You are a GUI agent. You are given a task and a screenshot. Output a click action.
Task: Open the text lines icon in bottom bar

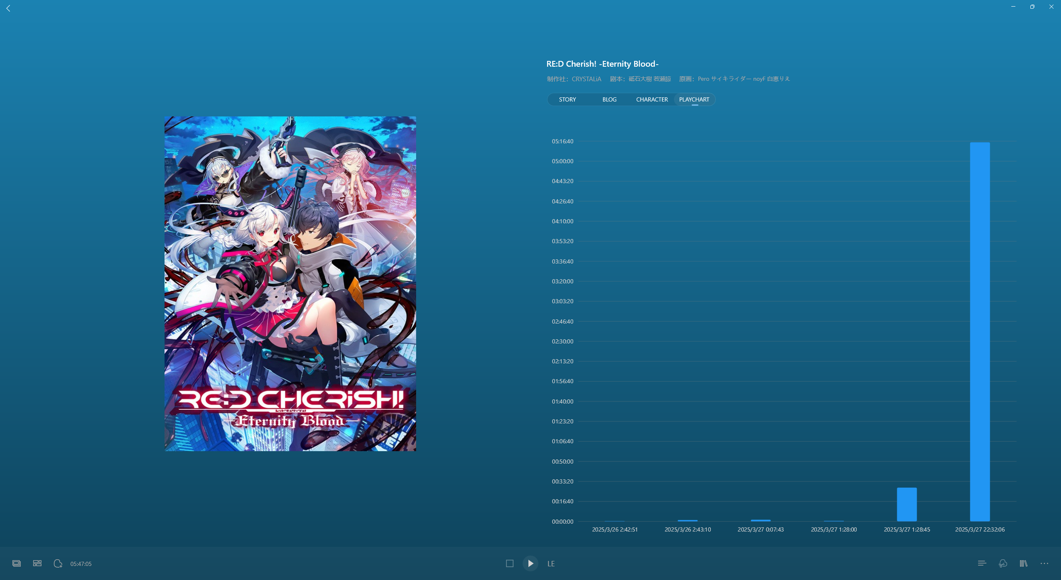point(982,563)
